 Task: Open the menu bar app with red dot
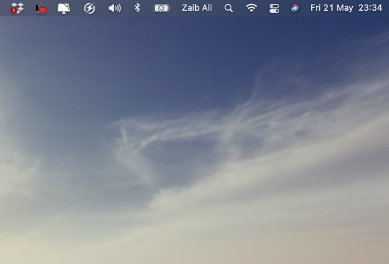40,8
